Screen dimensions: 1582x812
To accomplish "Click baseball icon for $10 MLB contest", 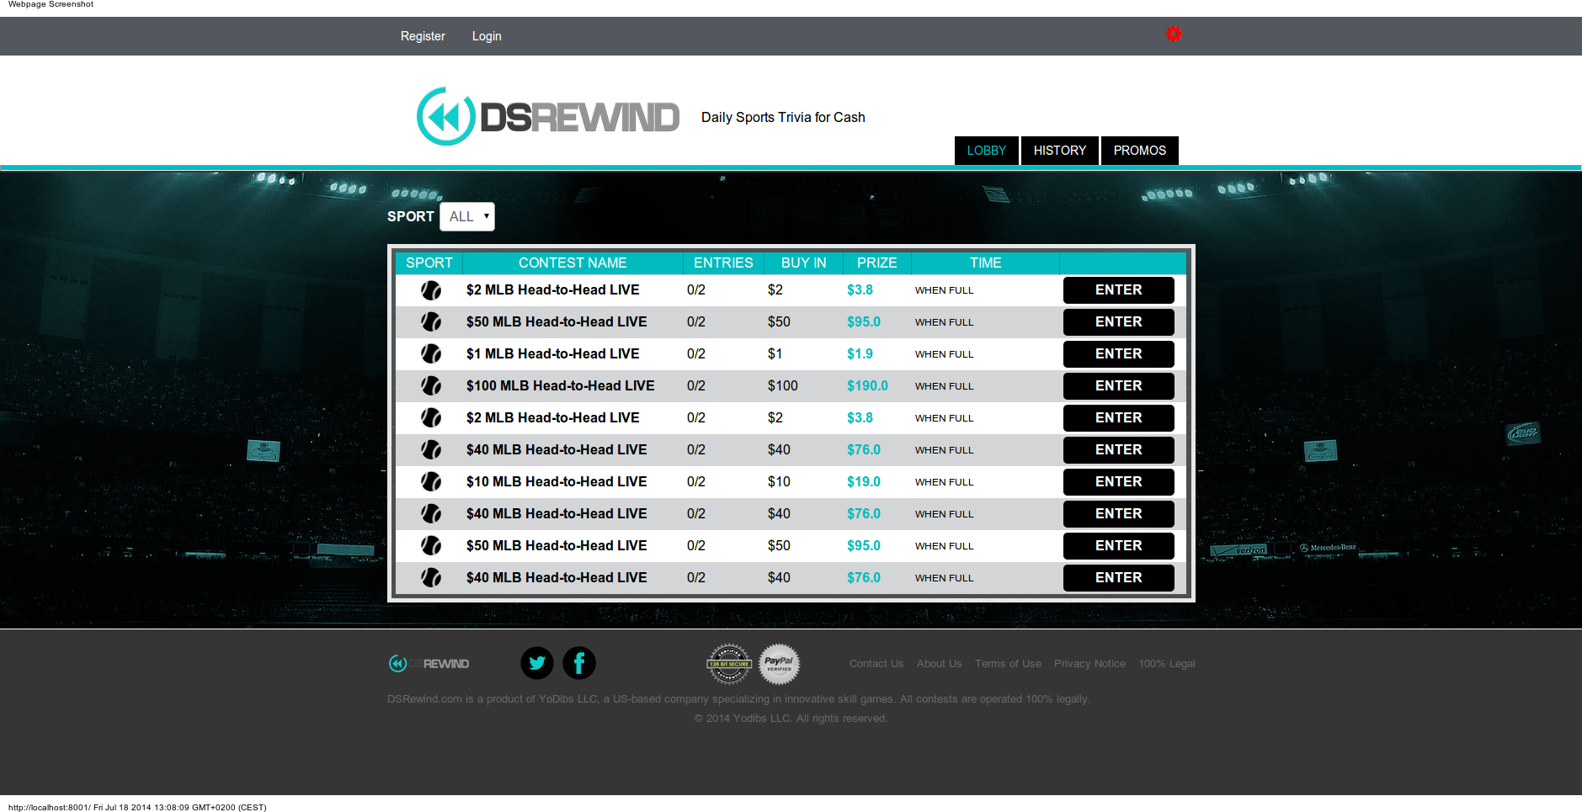I will 431,482.
